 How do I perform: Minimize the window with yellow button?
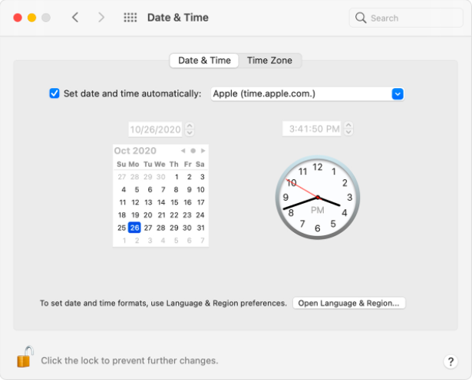click(x=32, y=18)
